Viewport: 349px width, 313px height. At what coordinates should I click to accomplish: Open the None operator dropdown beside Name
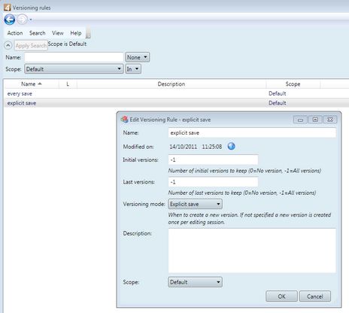[x=138, y=57]
